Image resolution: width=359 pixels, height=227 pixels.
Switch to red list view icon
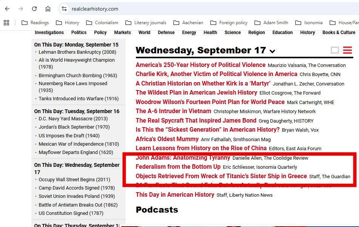[x=347, y=50]
